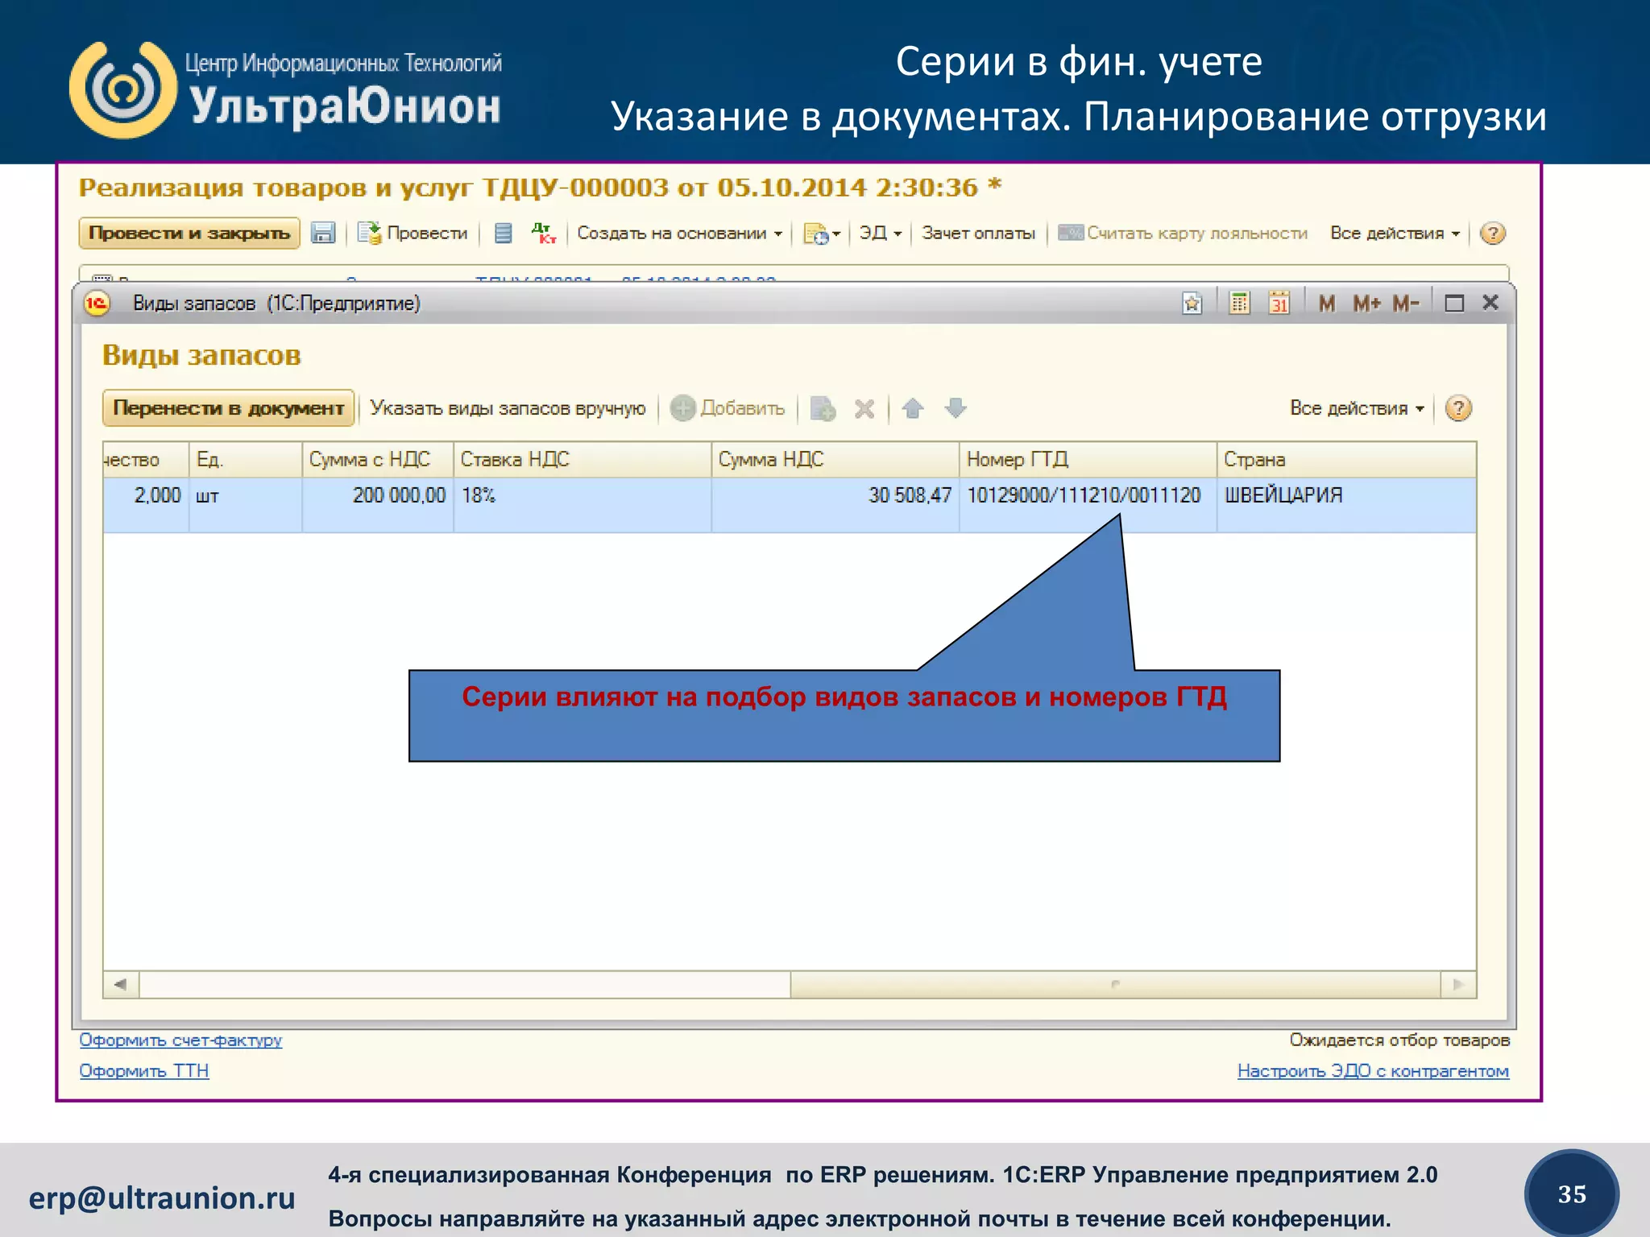Expand Создать на основании dropdown
The width and height of the screenshot is (1650, 1237).
(679, 234)
